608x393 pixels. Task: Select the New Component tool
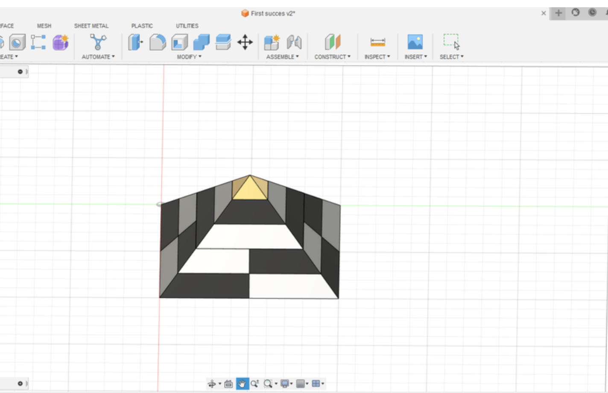pyautogui.click(x=271, y=43)
